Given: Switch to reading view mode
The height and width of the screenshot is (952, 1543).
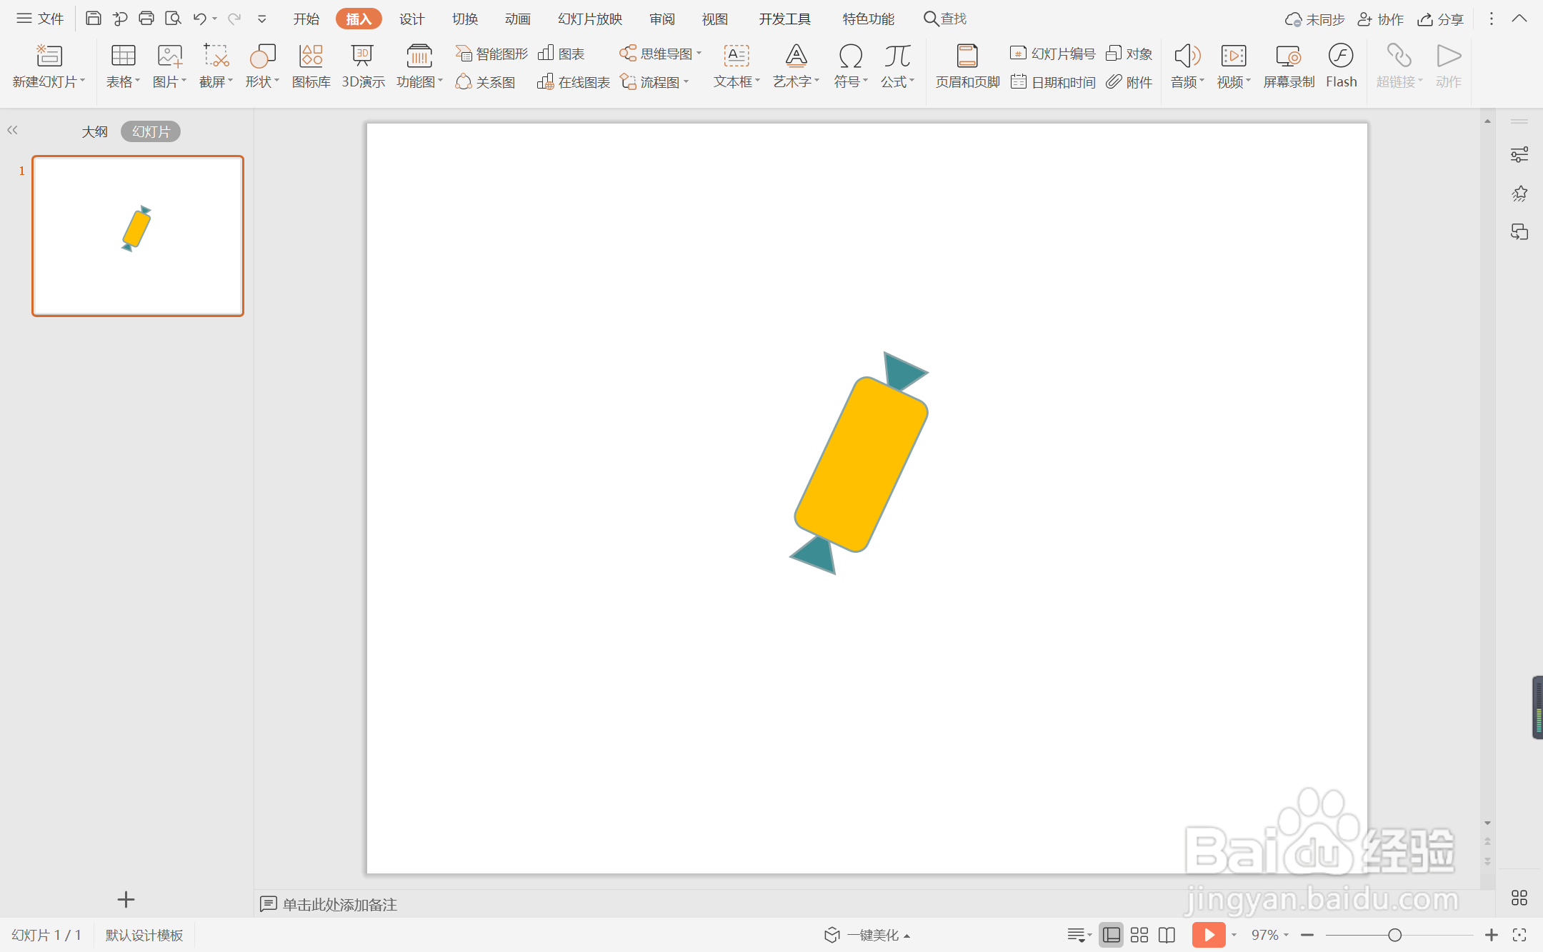Looking at the screenshot, I should (x=1167, y=935).
